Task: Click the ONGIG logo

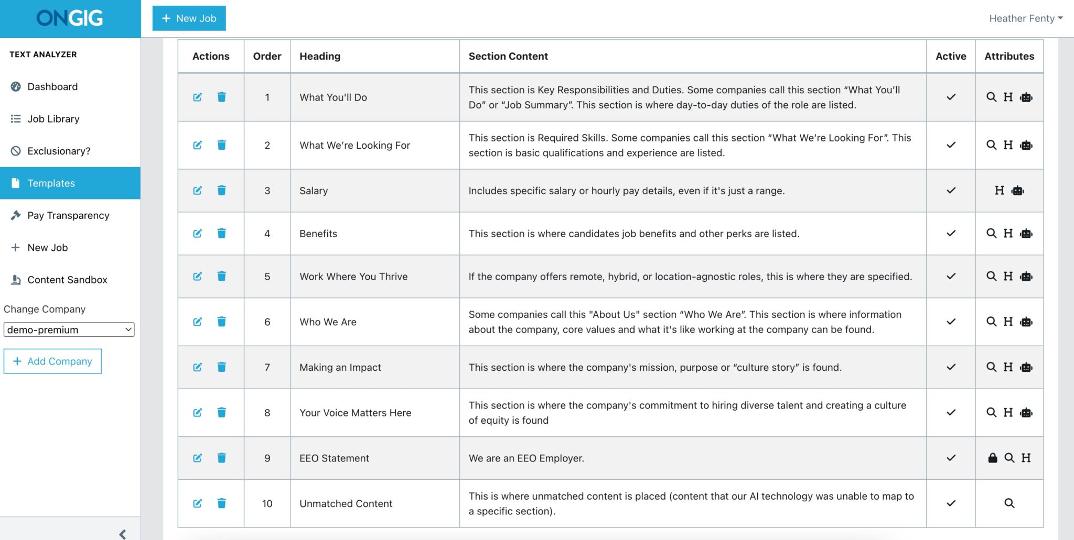Action: pos(69,17)
